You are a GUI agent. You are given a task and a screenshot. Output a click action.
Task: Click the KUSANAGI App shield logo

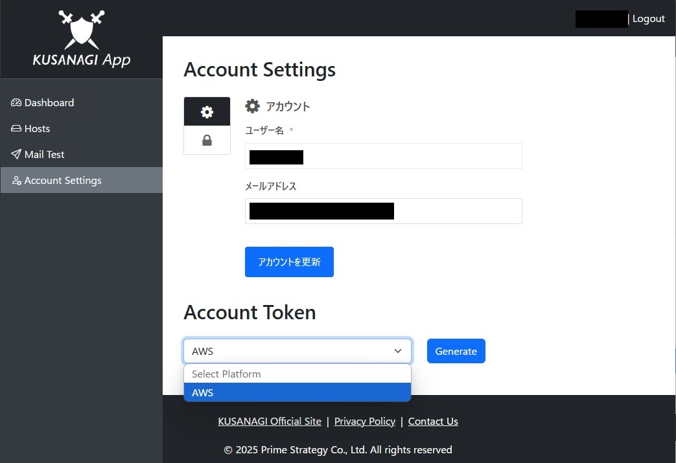[x=81, y=29]
